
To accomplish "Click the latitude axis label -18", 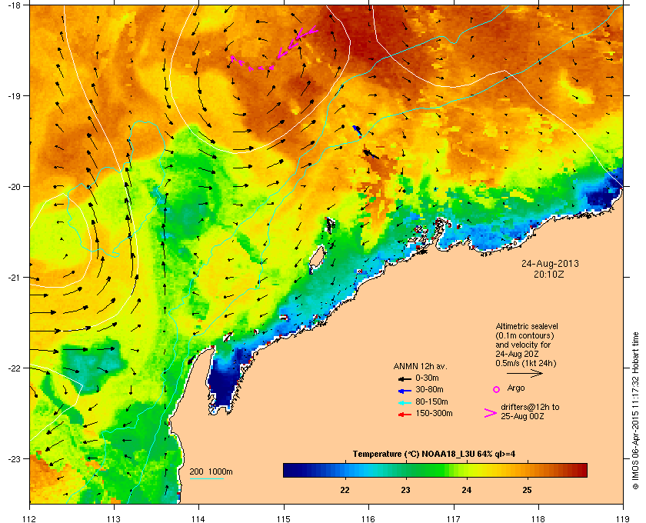I will click(14, 5).
